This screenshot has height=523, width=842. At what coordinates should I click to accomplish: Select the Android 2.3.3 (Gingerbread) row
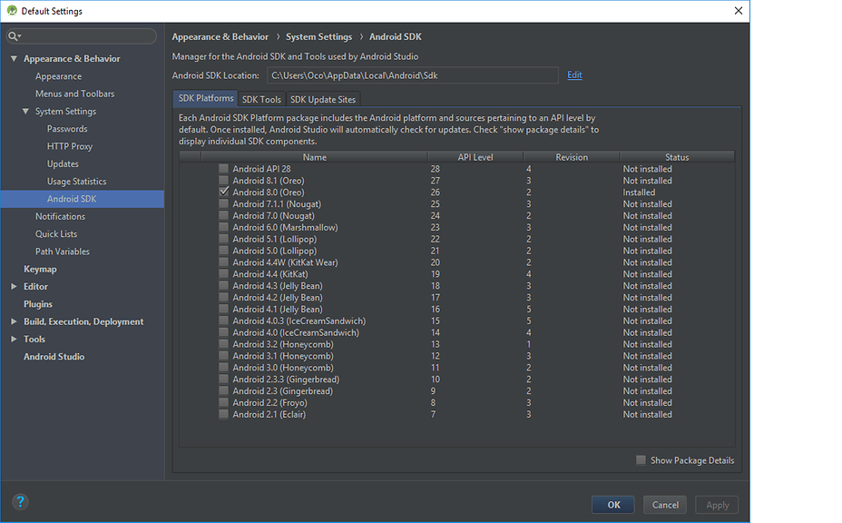tap(457, 380)
